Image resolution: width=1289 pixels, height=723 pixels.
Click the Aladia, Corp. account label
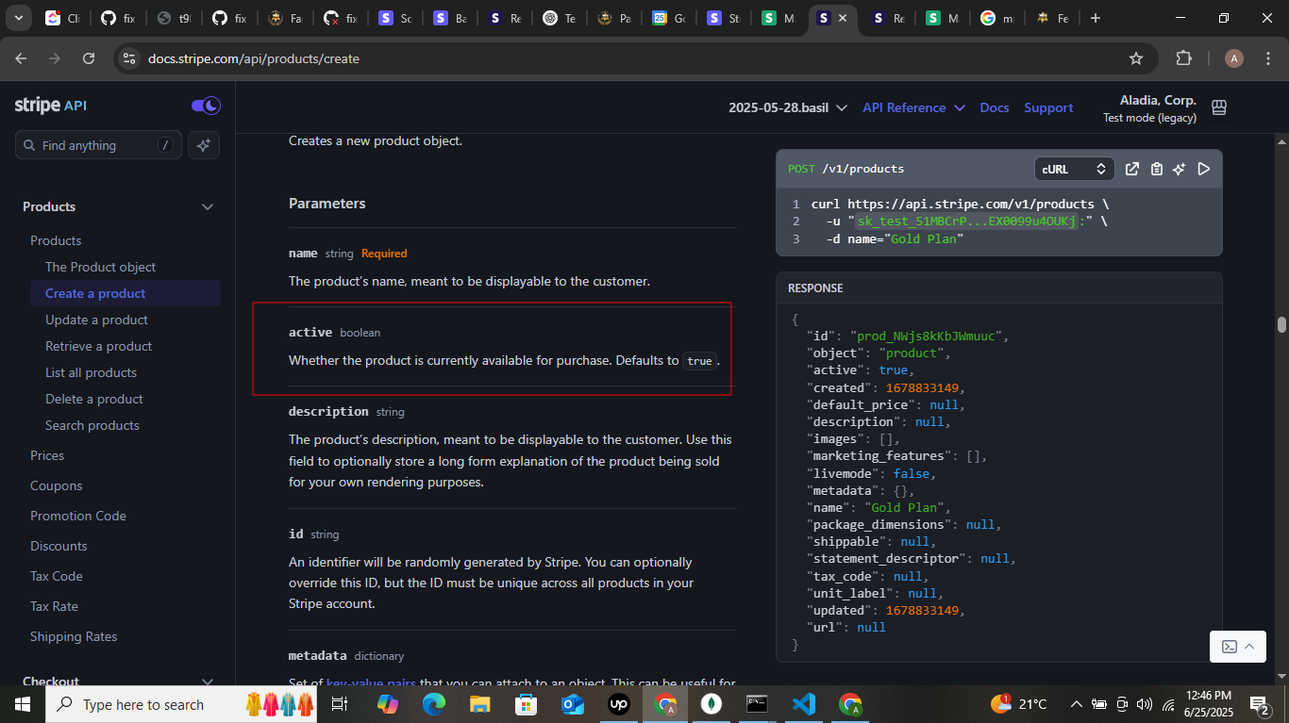[1158, 100]
